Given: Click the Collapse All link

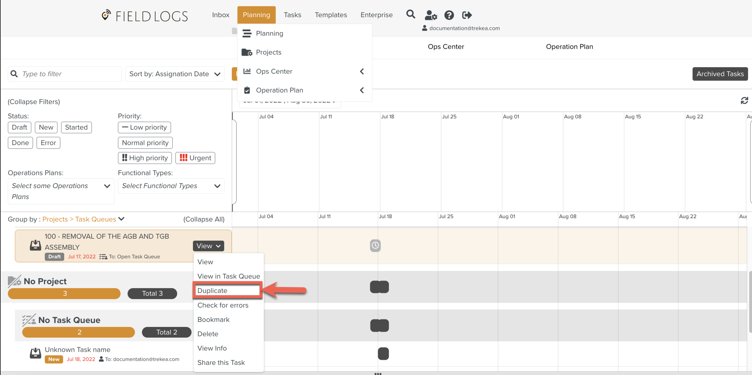Looking at the screenshot, I should [204, 219].
